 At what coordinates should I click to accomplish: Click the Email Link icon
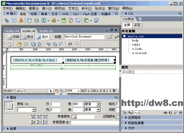pyautogui.click(x=14, y=20)
